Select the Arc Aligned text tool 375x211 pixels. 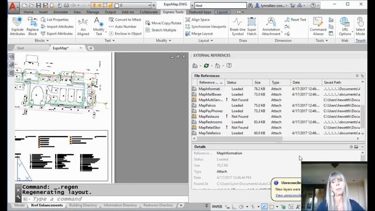(83, 26)
